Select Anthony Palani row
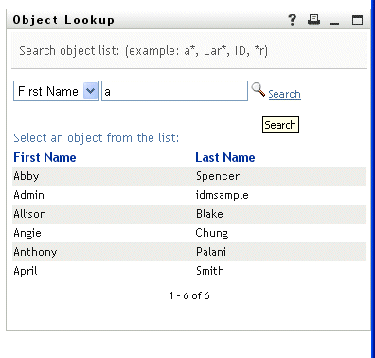This screenshot has width=375, height=358. (x=189, y=252)
